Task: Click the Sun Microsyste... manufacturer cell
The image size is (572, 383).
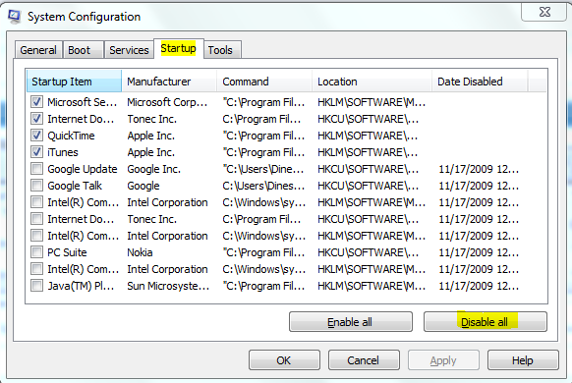Action: (x=168, y=286)
